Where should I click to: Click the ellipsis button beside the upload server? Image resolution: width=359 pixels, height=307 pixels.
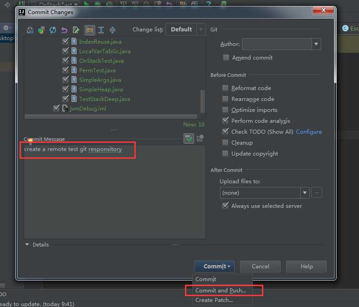[317, 192]
